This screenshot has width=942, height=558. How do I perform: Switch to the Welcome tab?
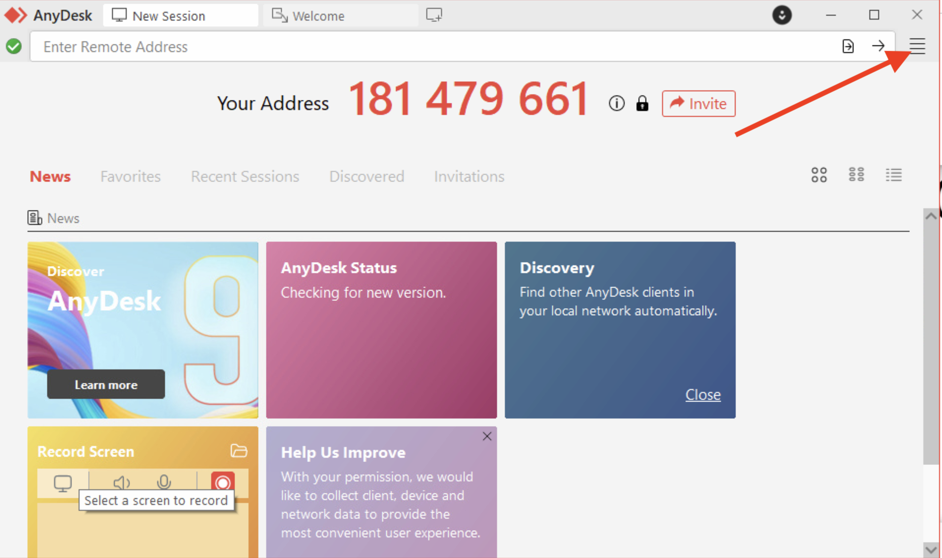(341, 15)
